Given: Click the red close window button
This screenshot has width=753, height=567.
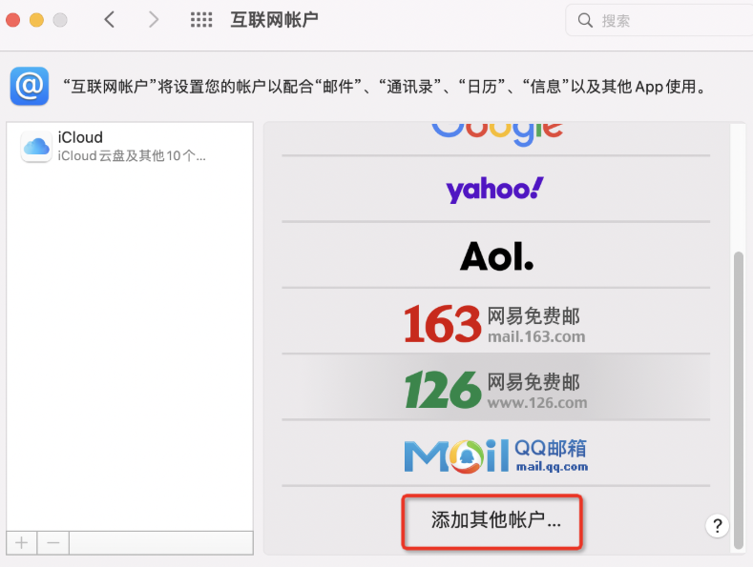Looking at the screenshot, I should pyautogui.click(x=13, y=20).
